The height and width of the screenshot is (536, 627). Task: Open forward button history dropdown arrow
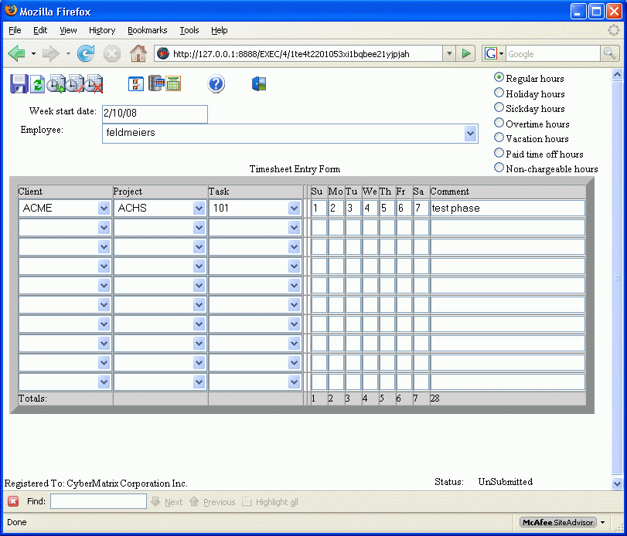point(68,53)
